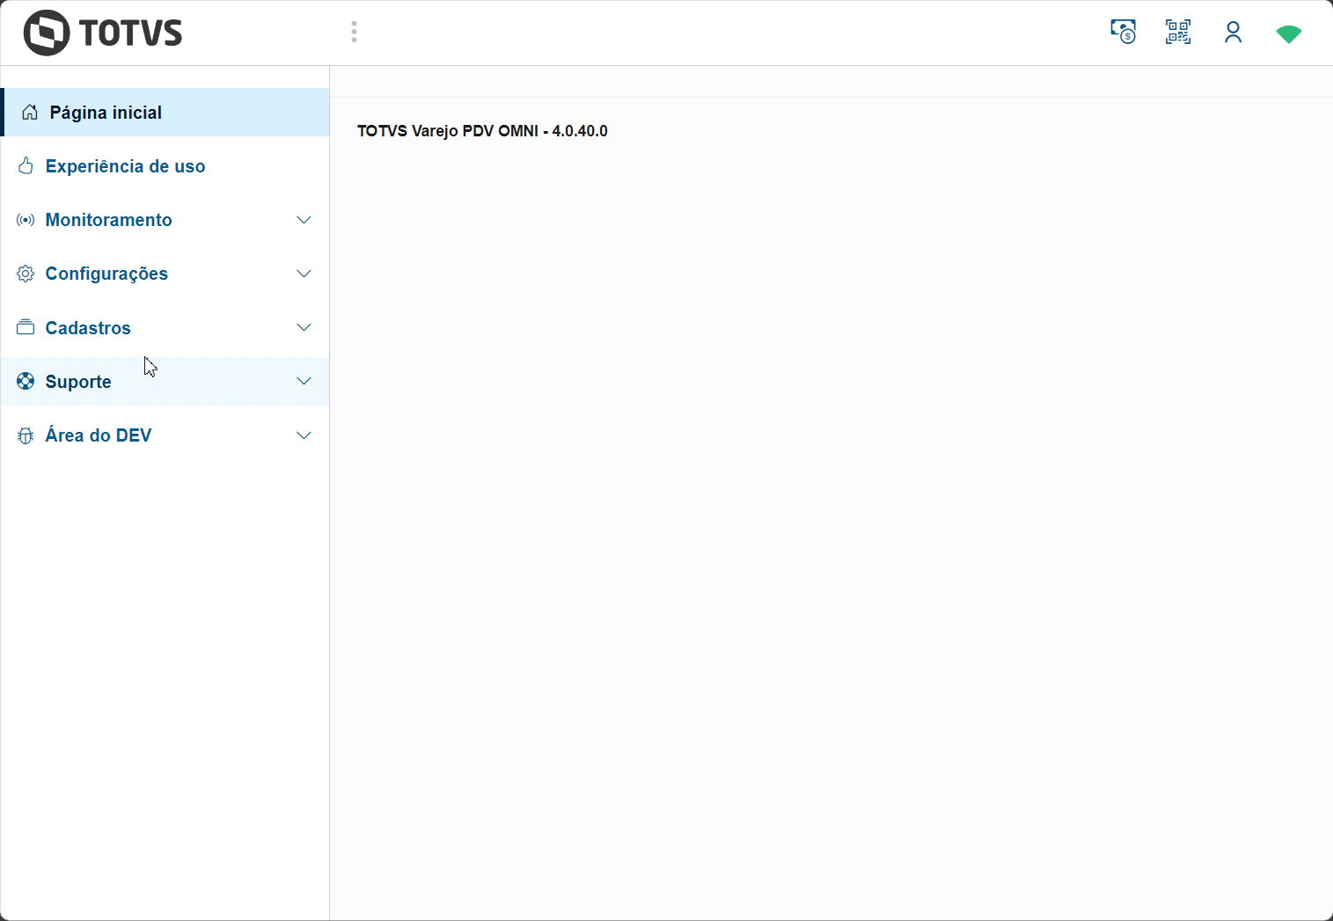Open the QR code scanner icon
The height and width of the screenshot is (921, 1333).
pos(1178,33)
